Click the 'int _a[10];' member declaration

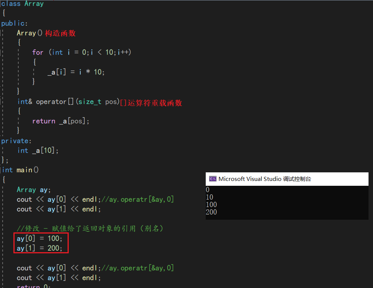[38, 150]
